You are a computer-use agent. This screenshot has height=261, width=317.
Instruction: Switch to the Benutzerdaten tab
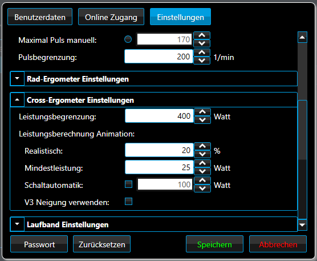(40, 17)
